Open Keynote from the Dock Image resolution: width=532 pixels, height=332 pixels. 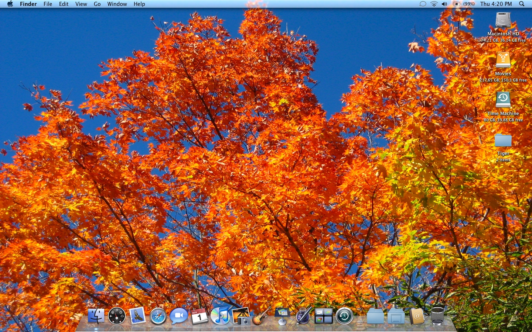[x=282, y=316]
